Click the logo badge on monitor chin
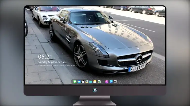 point(95,90)
